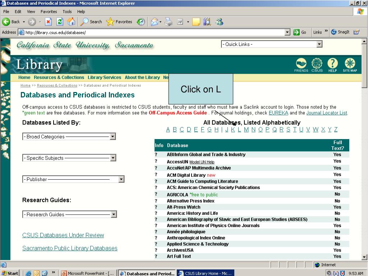This screenshot has height=276, width=368.
Task: Click the letter L alphabet link
Action: coord(239,129)
